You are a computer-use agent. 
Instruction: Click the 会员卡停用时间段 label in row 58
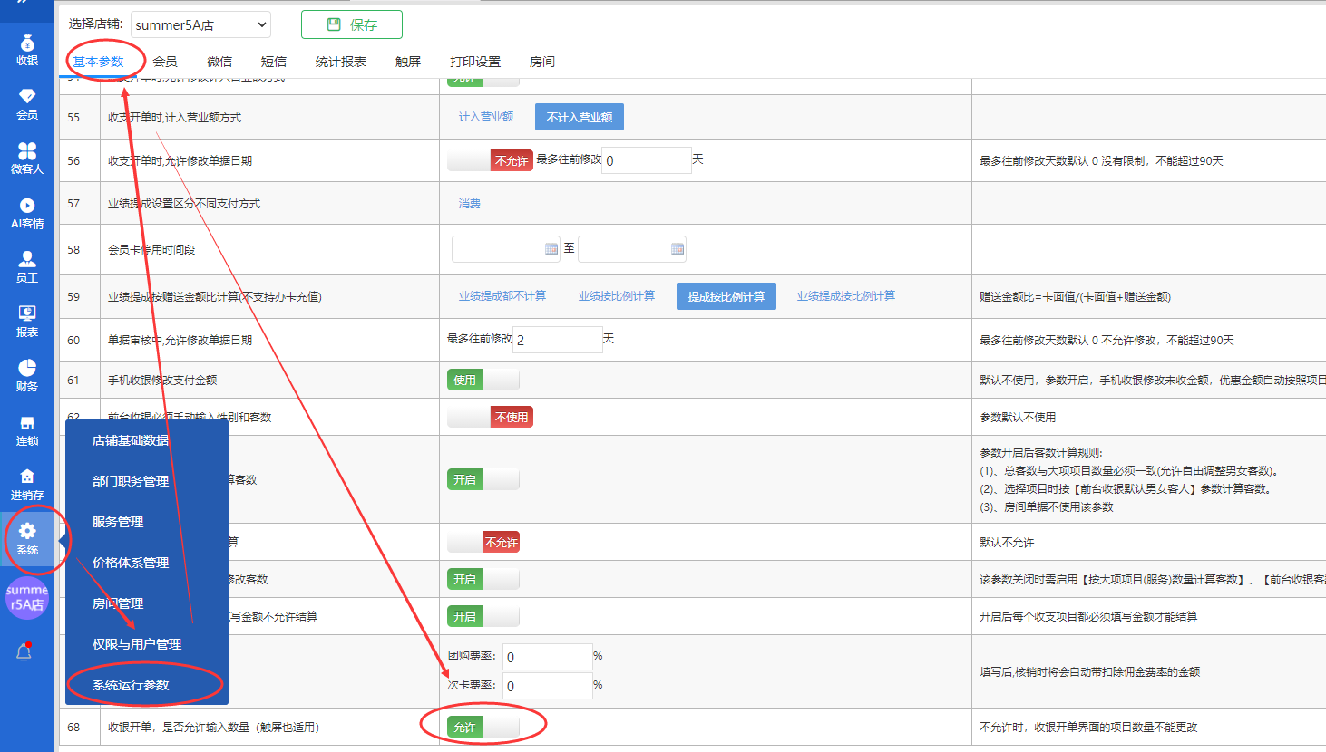coord(151,249)
